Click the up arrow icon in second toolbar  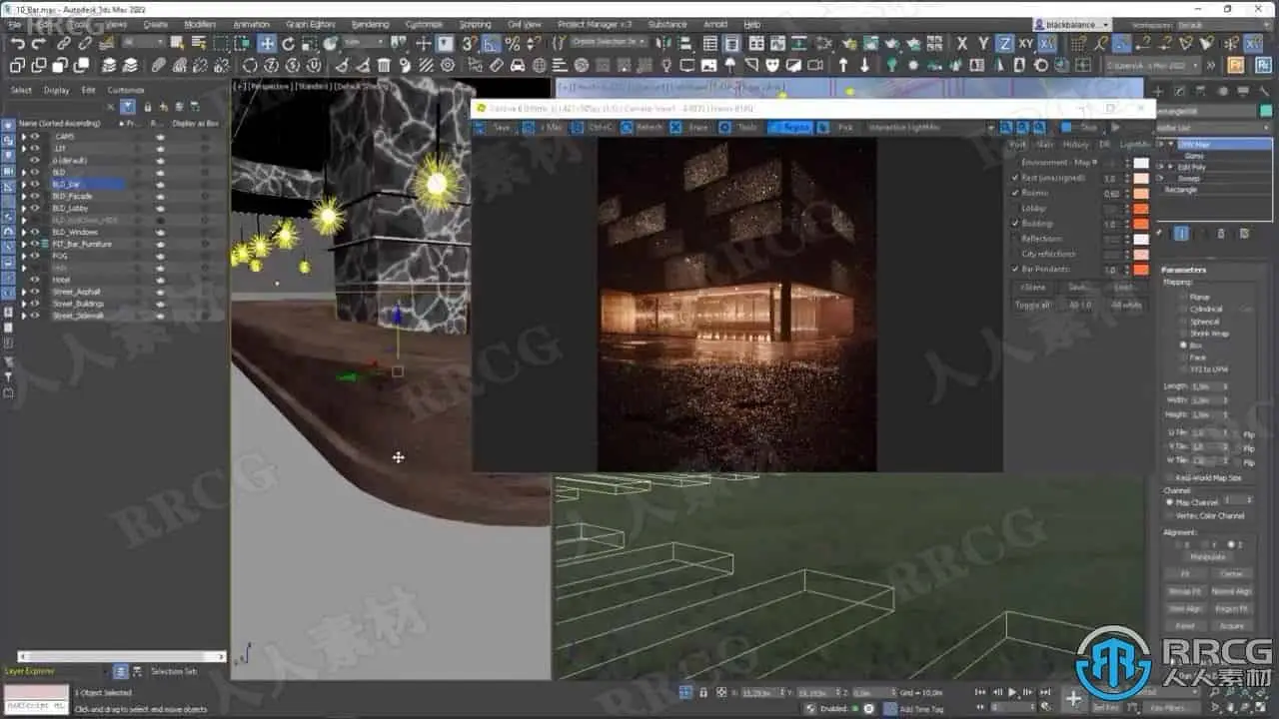(x=843, y=65)
